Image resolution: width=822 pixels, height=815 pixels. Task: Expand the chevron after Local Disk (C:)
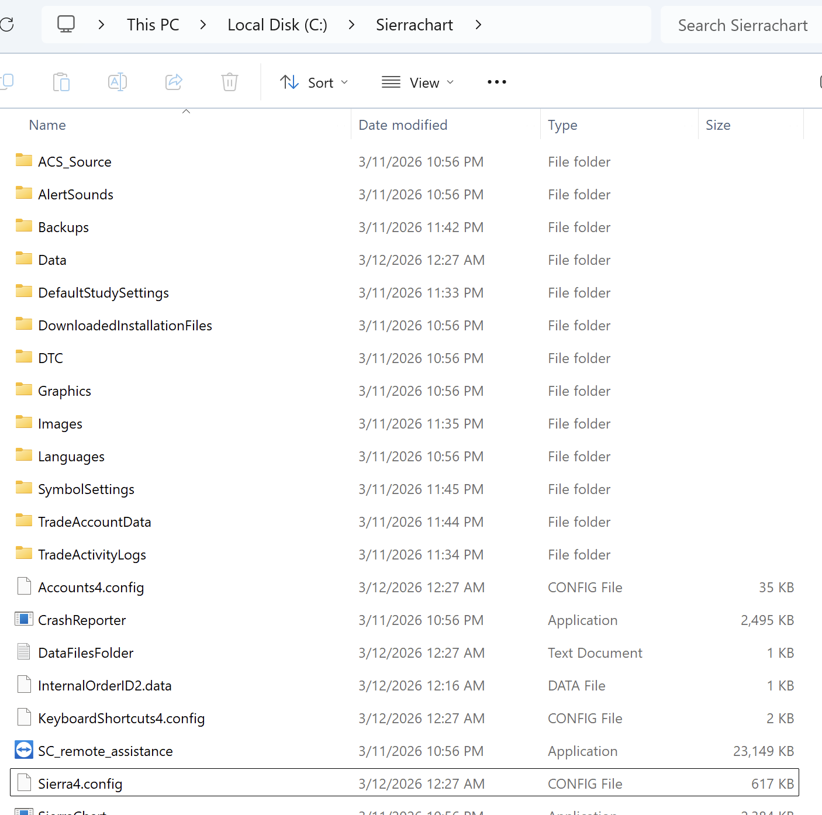coord(351,25)
